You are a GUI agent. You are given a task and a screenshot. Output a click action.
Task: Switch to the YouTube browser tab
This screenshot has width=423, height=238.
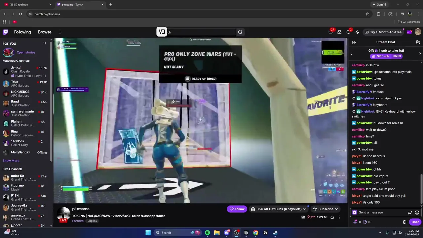tap(28, 5)
